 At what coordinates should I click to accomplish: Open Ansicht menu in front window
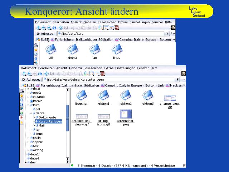tap(62, 68)
